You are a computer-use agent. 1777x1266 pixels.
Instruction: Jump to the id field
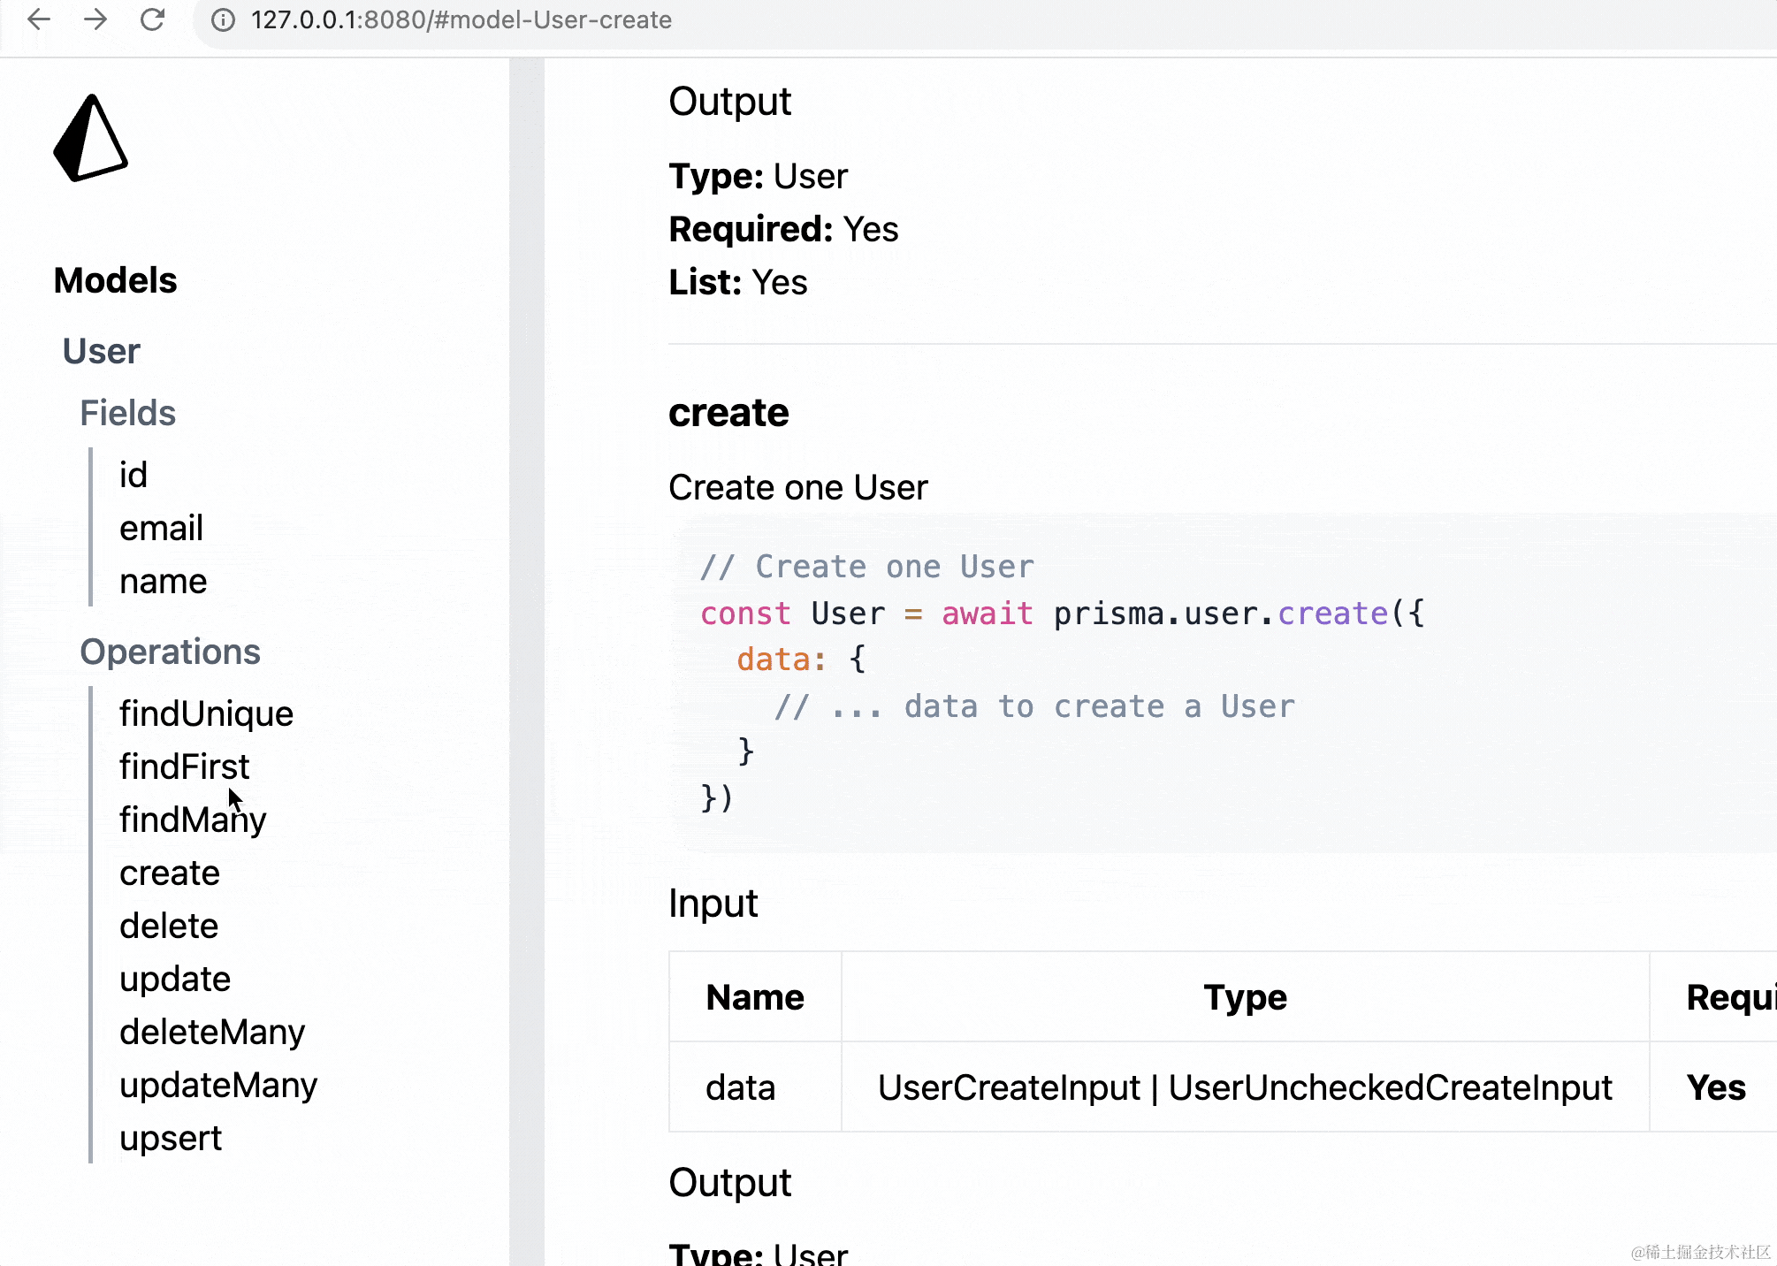point(133,475)
